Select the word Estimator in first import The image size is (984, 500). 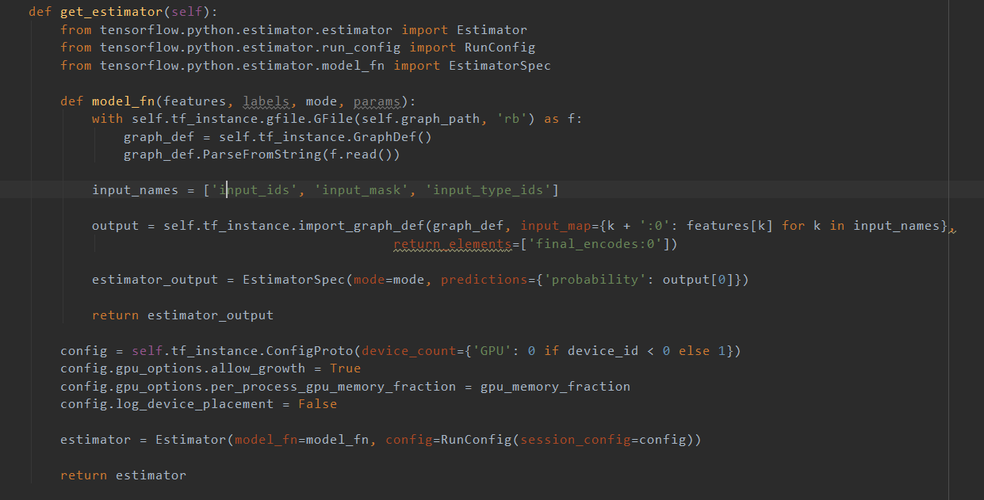pyautogui.click(x=492, y=29)
